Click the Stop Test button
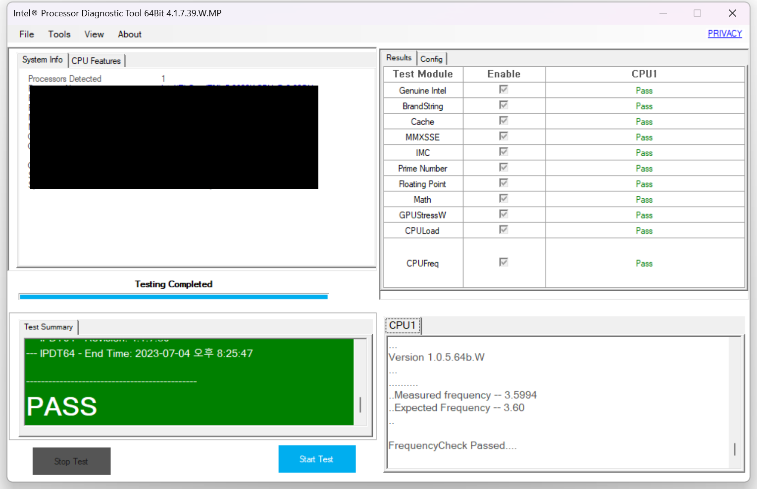Viewport: 757px width, 489px height. (x=71, y=461)
